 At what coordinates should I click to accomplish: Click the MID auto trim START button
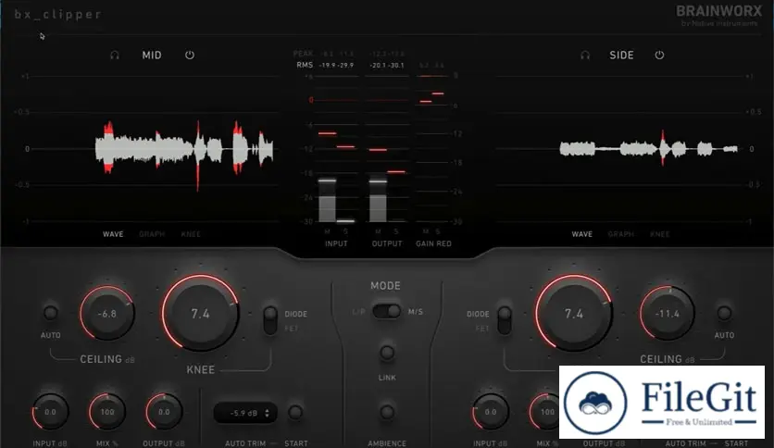point(295,412)
